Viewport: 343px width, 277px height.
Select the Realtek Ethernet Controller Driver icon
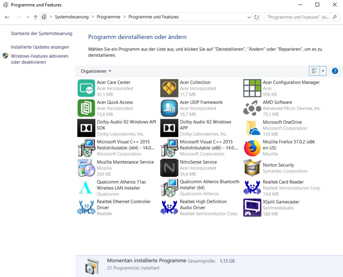86,208
